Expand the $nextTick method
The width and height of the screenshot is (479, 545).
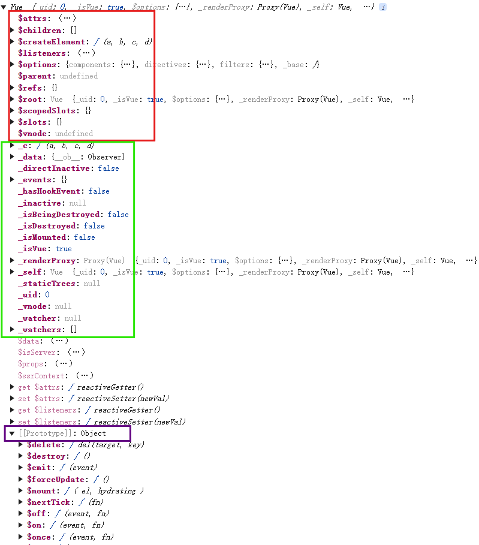click(20, 502)
